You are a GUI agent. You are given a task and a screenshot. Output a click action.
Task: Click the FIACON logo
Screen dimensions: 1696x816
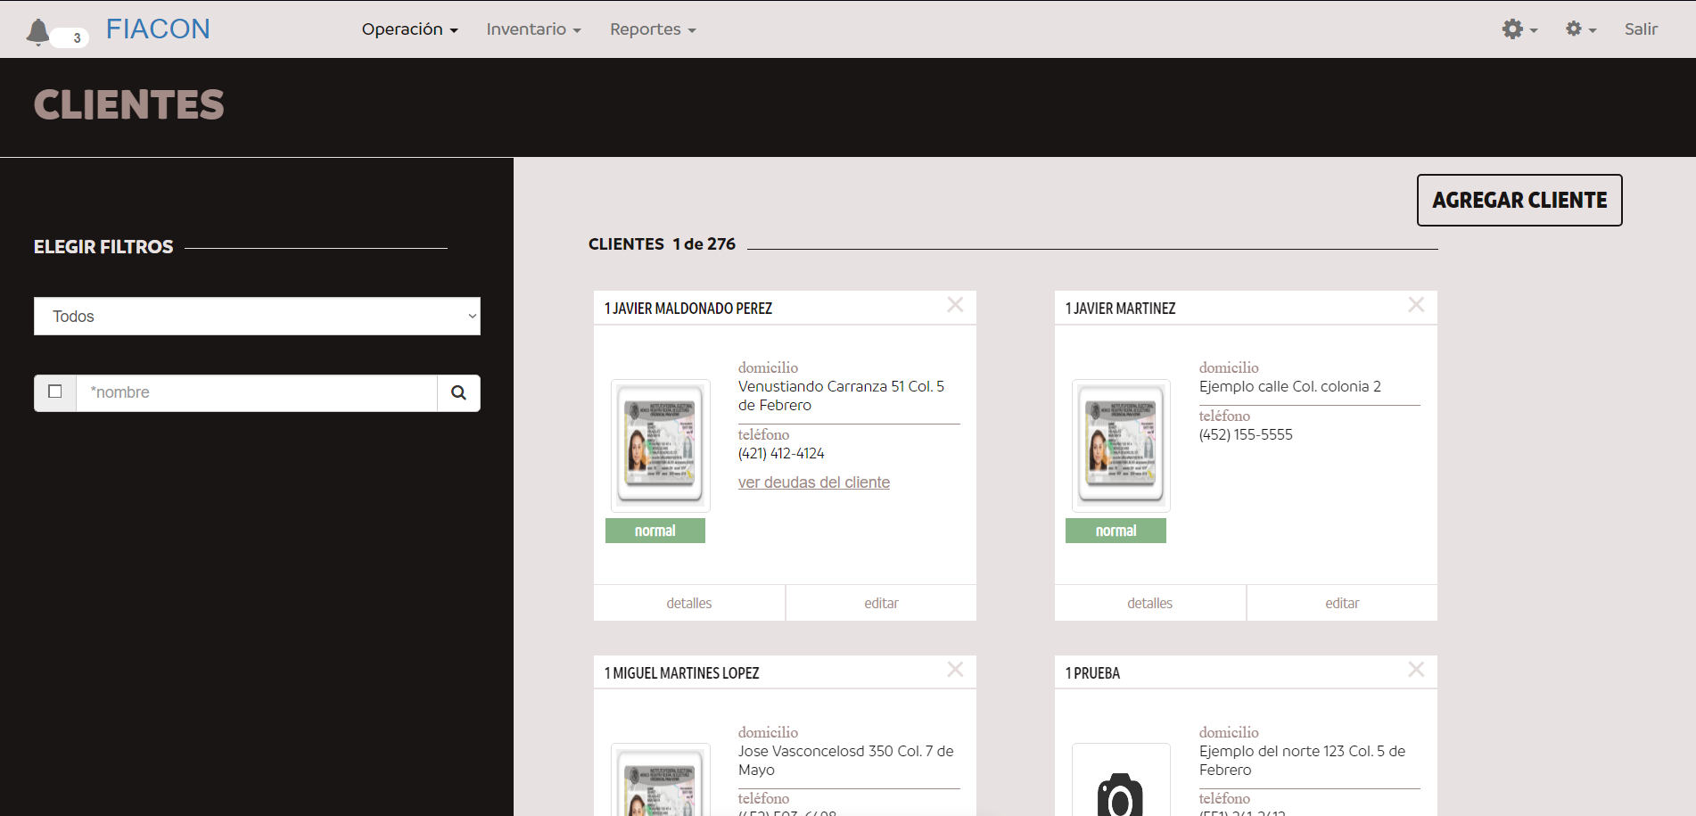coord(157,29)
